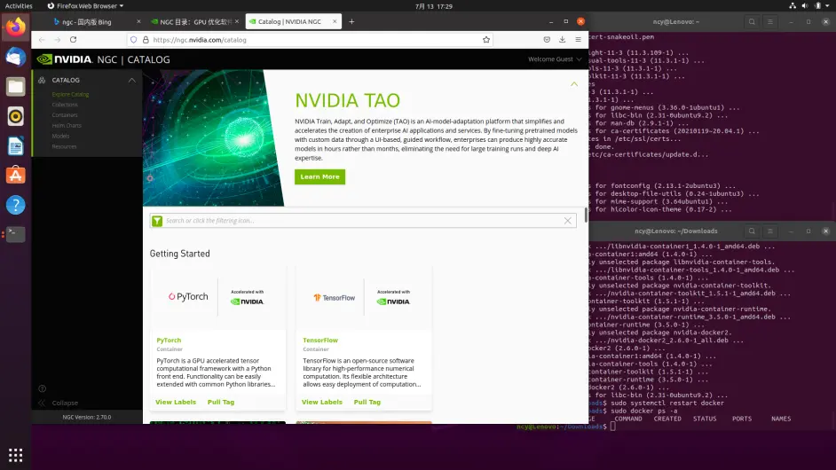This screenshot has height=470, width=836.
Task: Click the catalog search input field
Action: pyautogui.click(x=363, y=221)
